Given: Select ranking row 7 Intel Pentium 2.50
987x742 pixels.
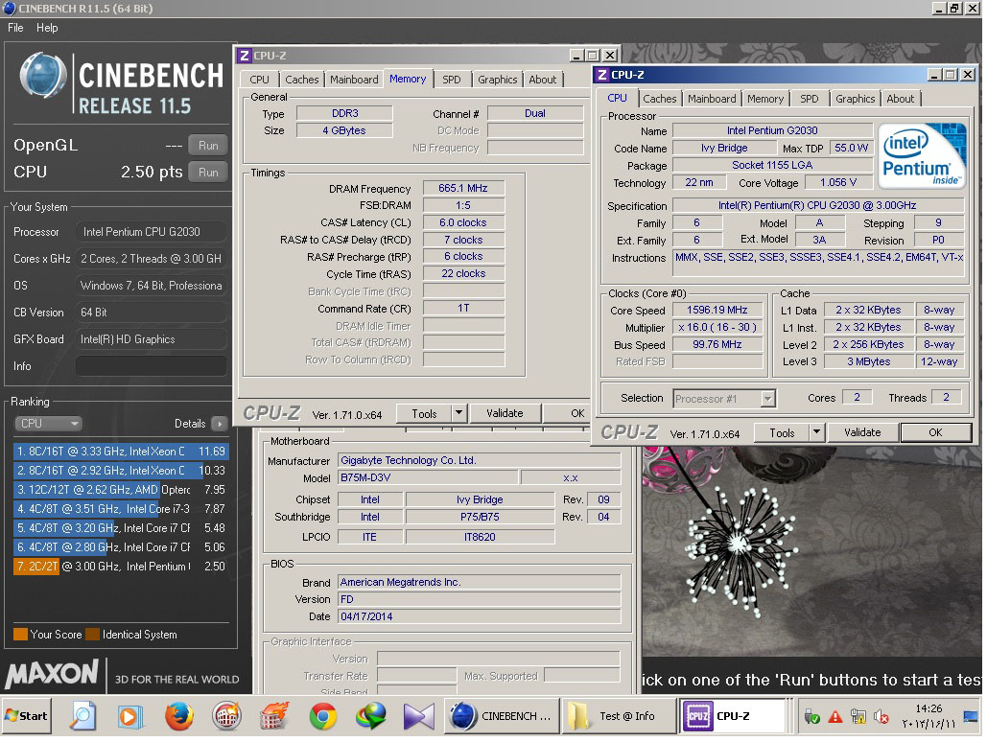Looking at the screenshot, I should 121,567.
